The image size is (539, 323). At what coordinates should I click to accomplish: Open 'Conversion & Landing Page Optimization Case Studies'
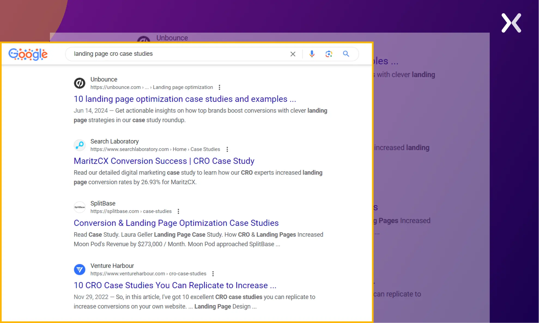point(176,223)
